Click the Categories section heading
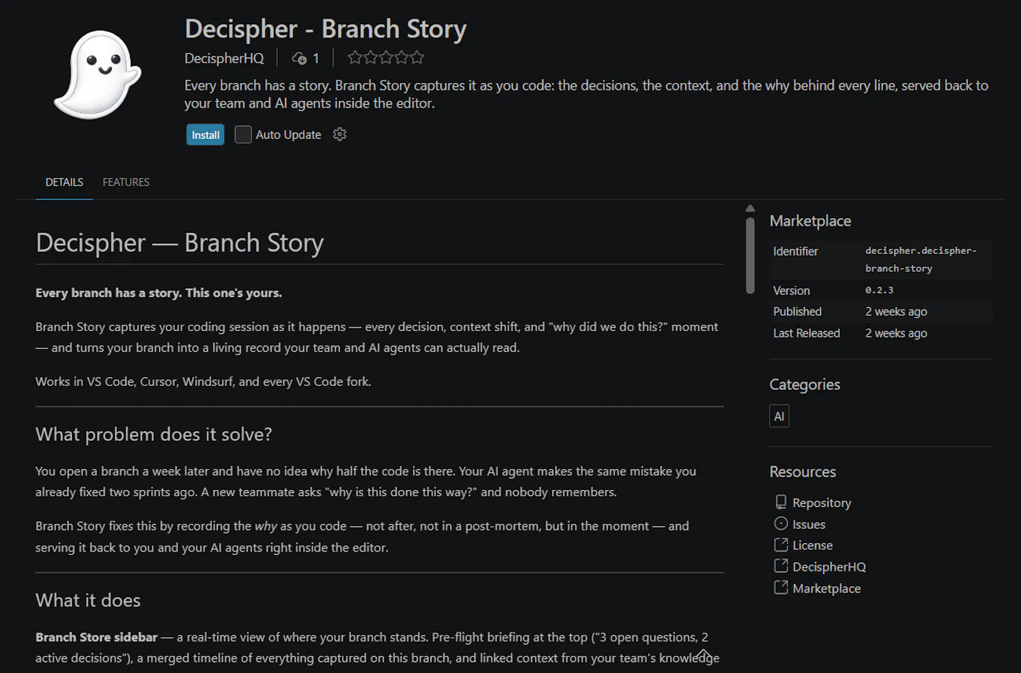Screen dimensions: 1021x673 805,385
